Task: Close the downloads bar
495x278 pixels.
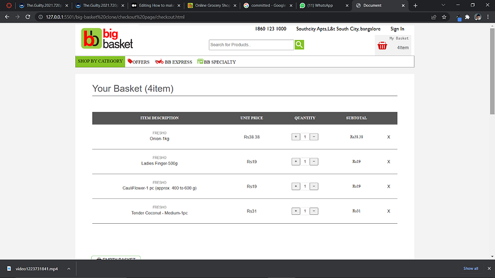Action: 489,268
